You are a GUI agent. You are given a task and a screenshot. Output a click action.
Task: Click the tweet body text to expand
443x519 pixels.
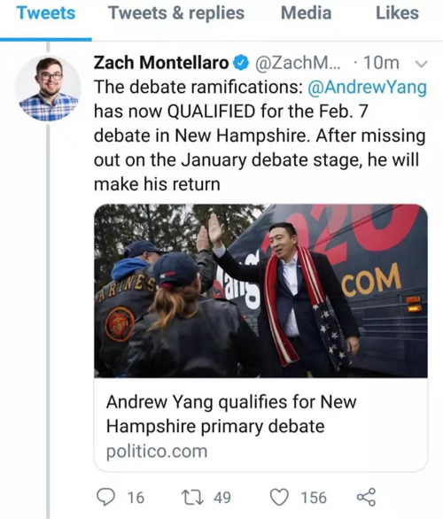(260, 136)
